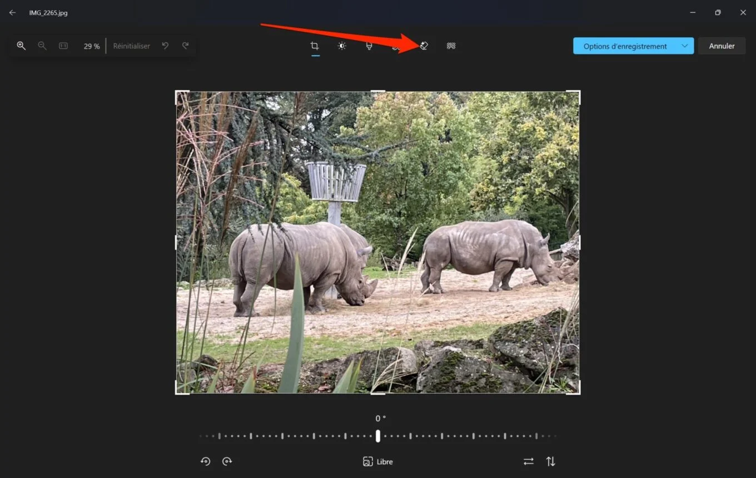Select the Crop tool tab
Viewport: 756px width, 478px height.
(x=315, y=46)
